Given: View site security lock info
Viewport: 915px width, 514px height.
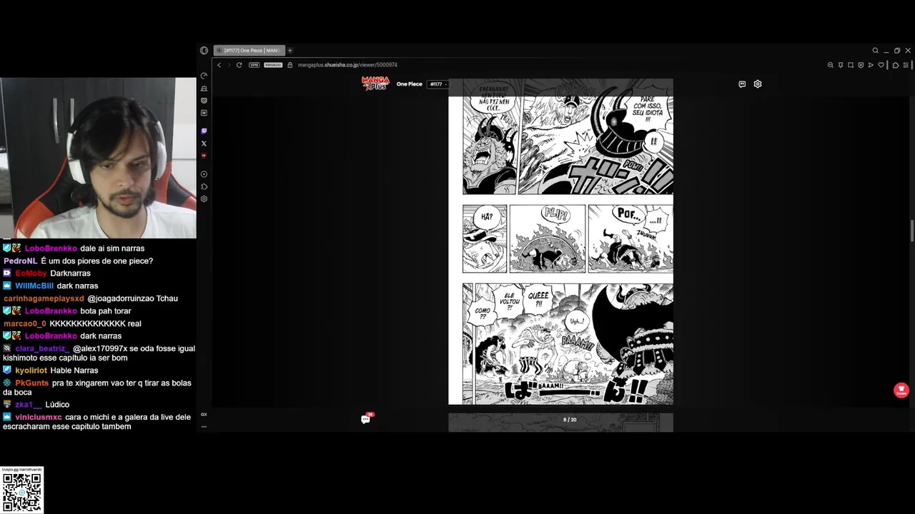Looking at the screenshot, I should [291, 65].
